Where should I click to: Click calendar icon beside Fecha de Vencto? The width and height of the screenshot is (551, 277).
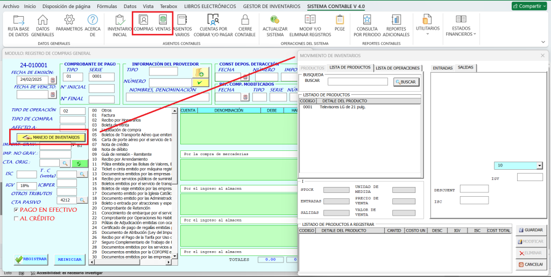coord(53,94)
